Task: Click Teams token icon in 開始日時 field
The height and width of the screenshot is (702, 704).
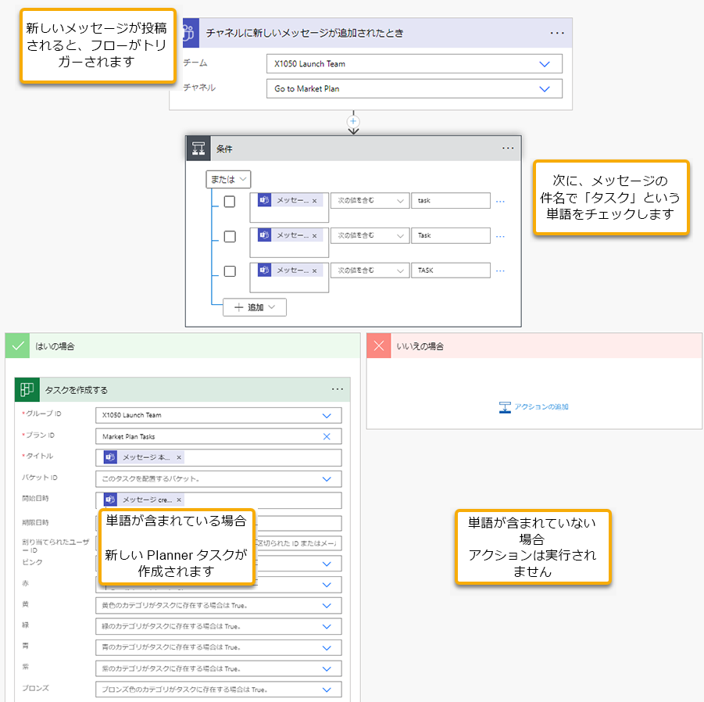Action: coord(110,500)
